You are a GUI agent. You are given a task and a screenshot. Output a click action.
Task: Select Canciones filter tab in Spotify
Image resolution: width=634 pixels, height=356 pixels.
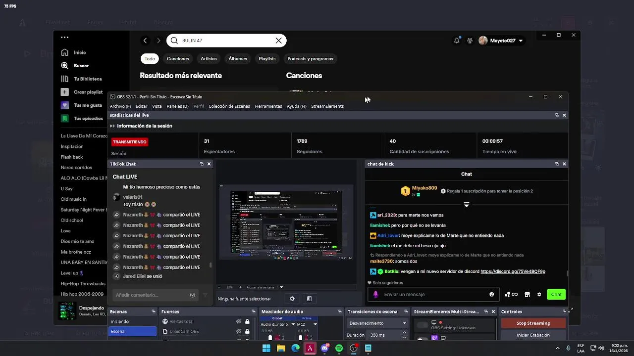point(178,59)
